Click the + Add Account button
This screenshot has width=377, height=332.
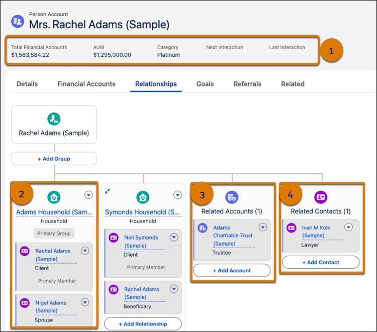coord(232,271)
